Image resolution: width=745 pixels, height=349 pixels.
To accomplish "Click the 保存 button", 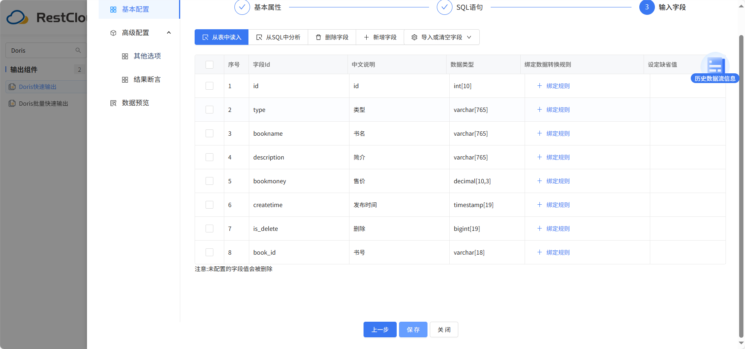I will point(413,330).
